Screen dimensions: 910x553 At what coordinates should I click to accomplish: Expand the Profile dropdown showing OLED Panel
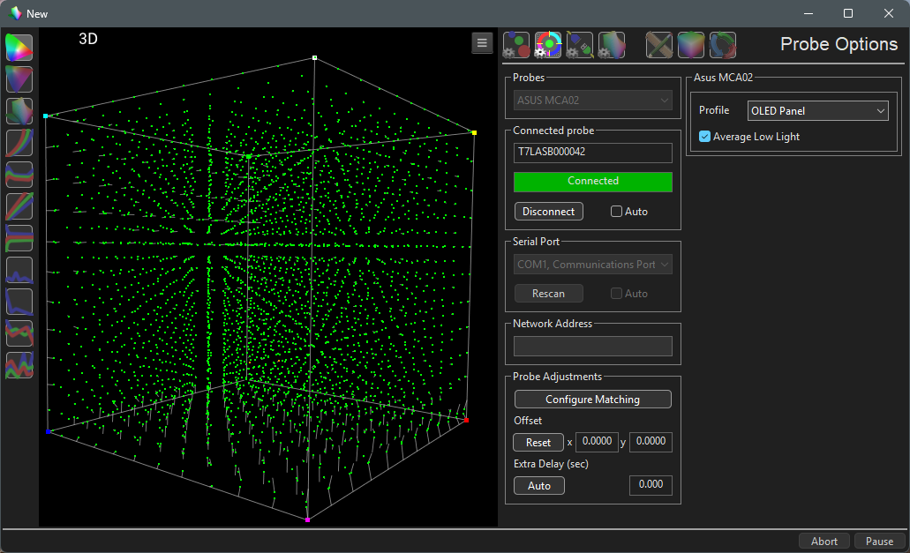pos(817,111)
